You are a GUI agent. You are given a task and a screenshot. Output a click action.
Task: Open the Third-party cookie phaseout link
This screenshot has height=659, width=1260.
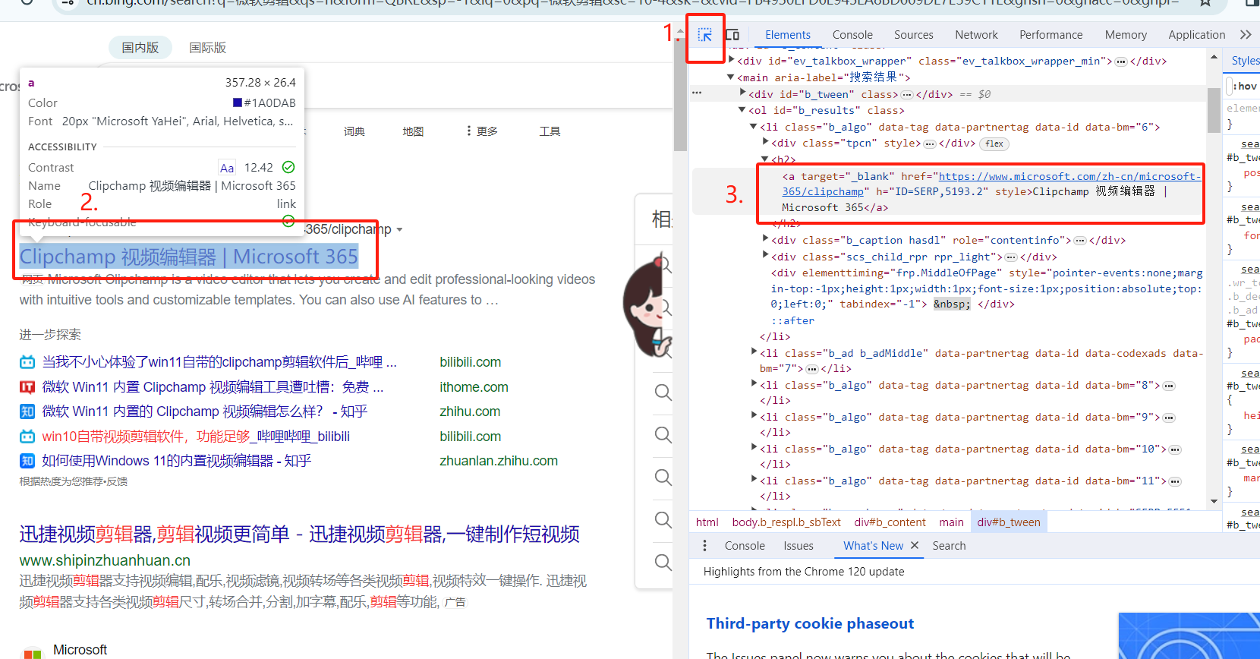810,624
